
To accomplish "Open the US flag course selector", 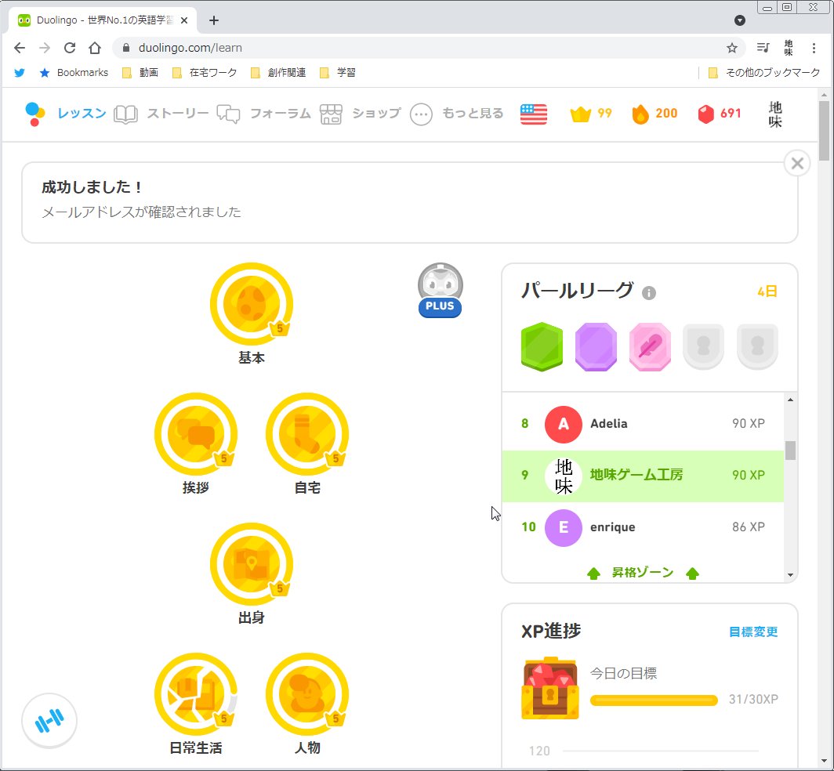I will [534, 114].
